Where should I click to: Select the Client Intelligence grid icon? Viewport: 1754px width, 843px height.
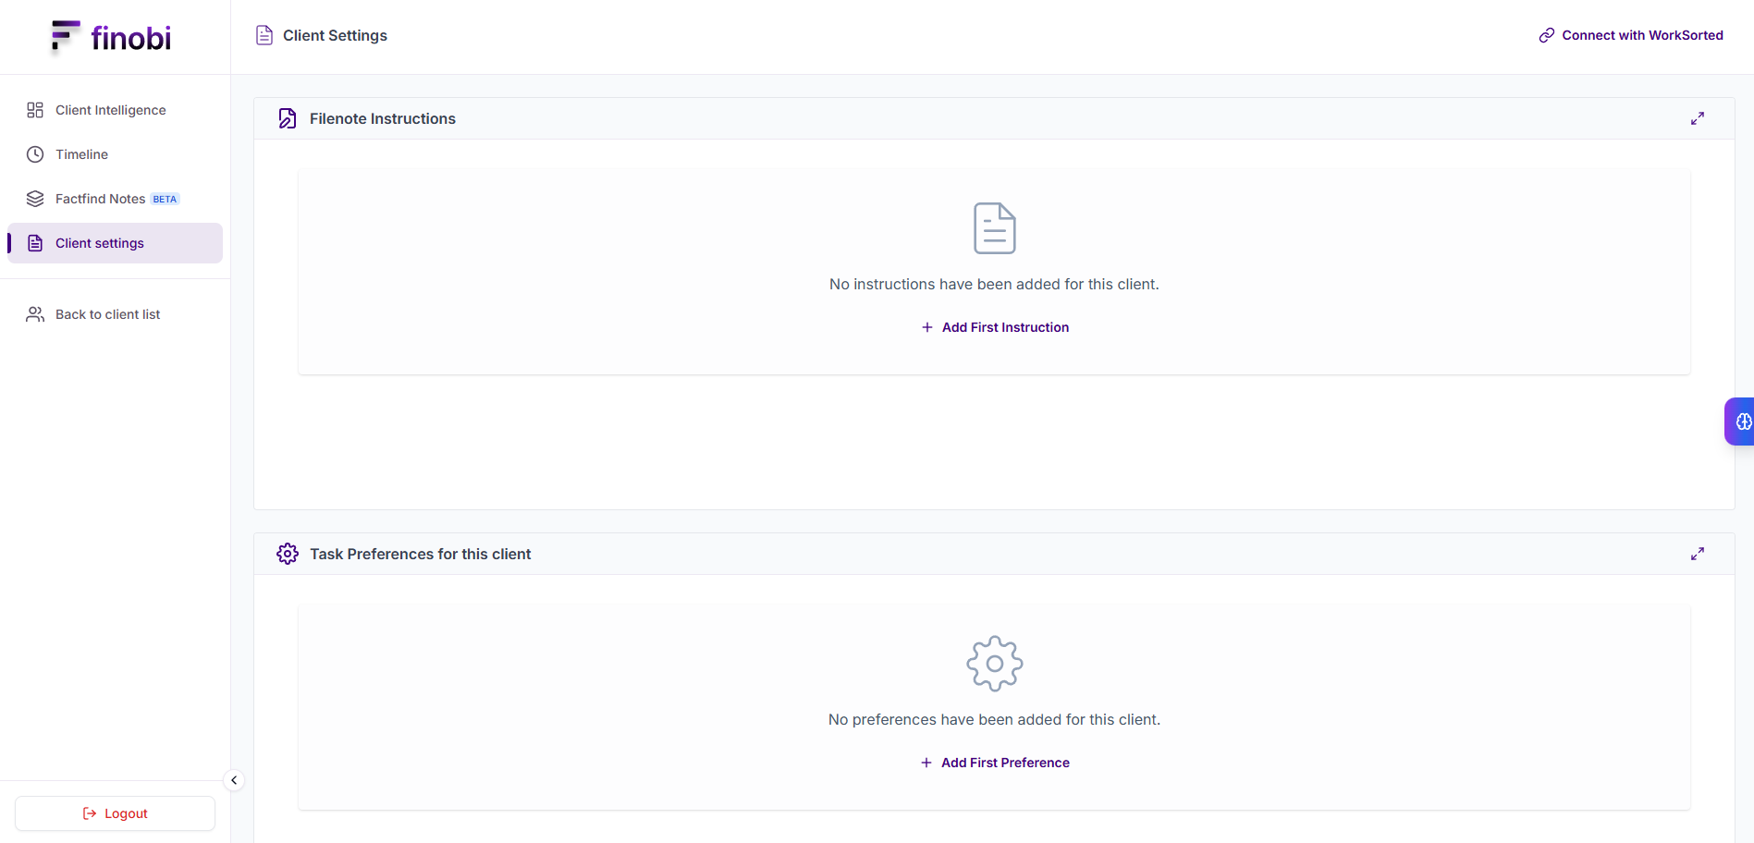click(x=35, y=109)
